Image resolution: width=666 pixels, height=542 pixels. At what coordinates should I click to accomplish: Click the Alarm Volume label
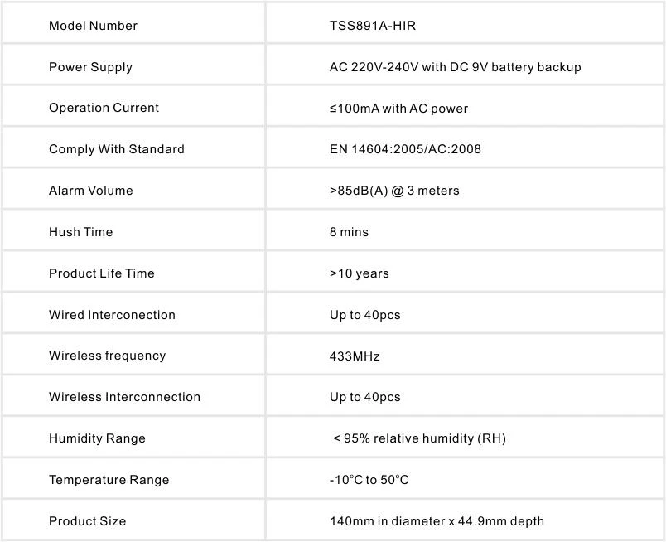(x=91, y=191)
